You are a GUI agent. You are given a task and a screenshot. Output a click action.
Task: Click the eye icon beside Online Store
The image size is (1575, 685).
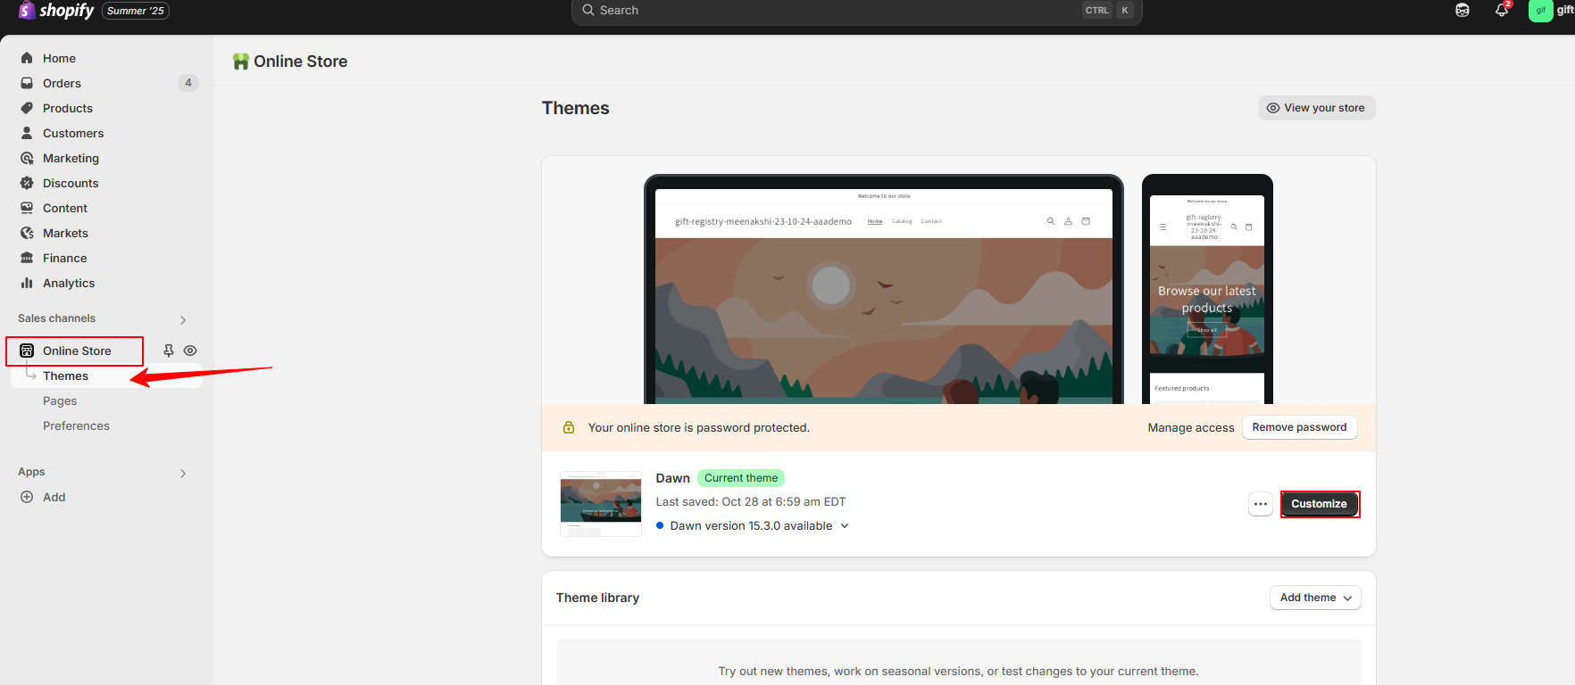click(190, 351)
